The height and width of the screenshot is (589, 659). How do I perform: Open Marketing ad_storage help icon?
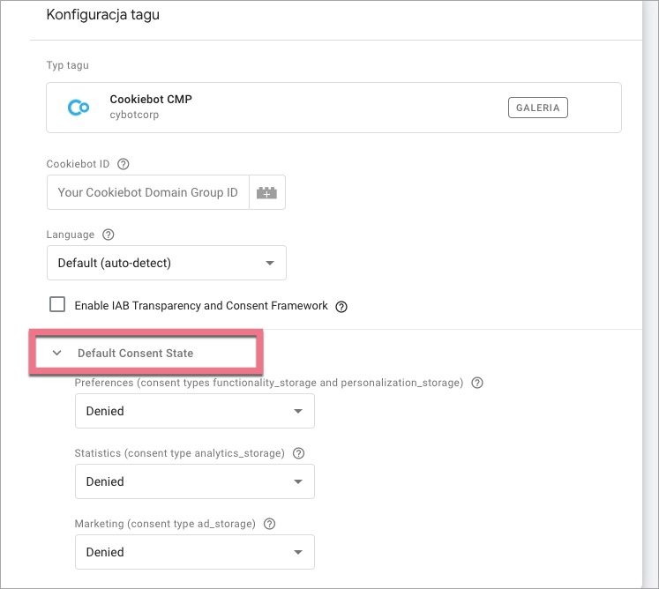click(269, 524)
